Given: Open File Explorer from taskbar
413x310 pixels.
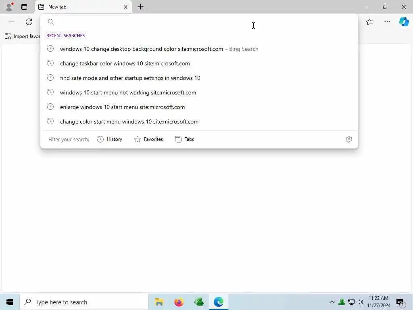Looking at the screenshot, I should click(x=159, y=302).
